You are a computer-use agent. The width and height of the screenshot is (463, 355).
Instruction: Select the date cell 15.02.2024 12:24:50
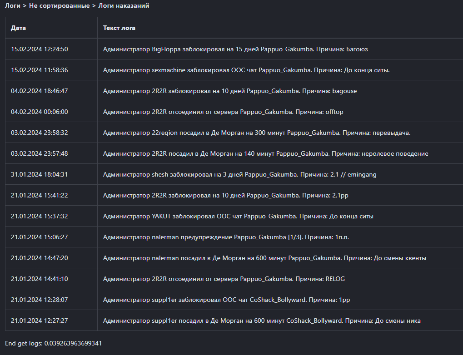40,49
